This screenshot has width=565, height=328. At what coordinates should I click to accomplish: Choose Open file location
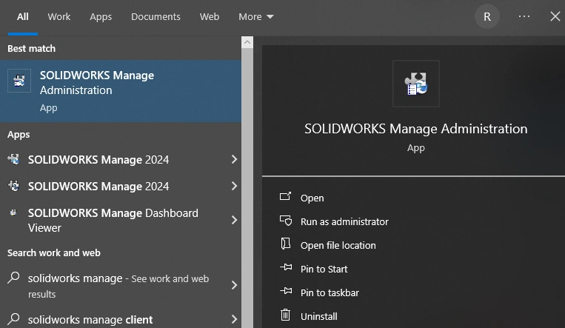pyautogui.click(x=338, y=246)
